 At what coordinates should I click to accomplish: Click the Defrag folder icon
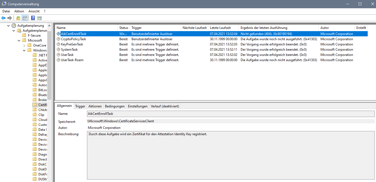pos(35,135)
